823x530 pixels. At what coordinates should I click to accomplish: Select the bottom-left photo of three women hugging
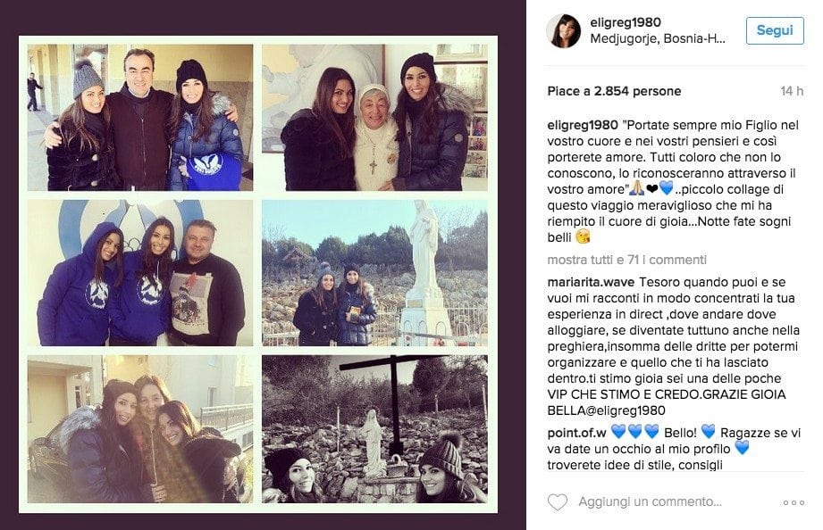(140, 429)
